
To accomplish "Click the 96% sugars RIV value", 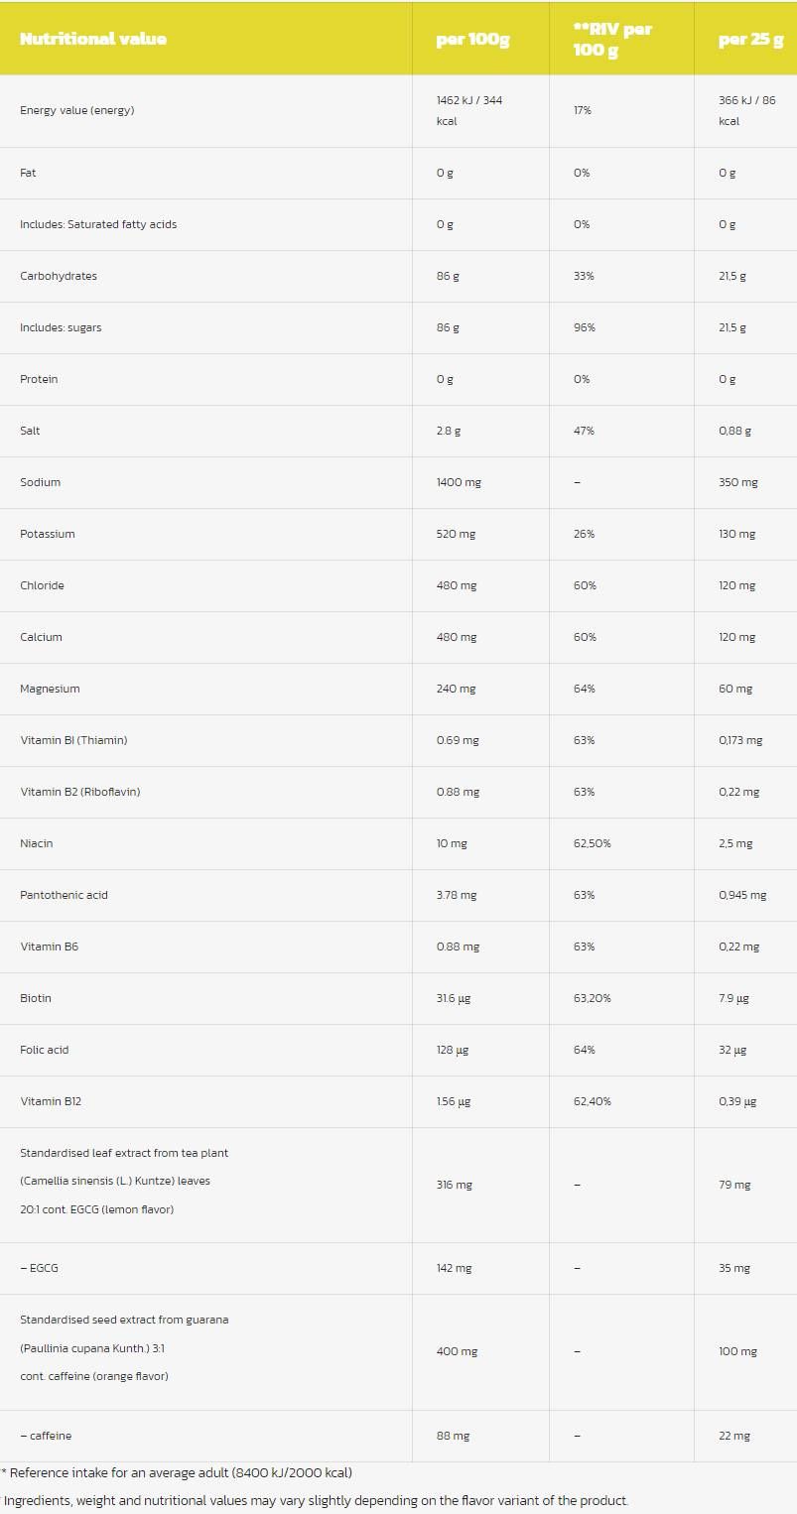I will pyautogui.click(x=584, y=327).
